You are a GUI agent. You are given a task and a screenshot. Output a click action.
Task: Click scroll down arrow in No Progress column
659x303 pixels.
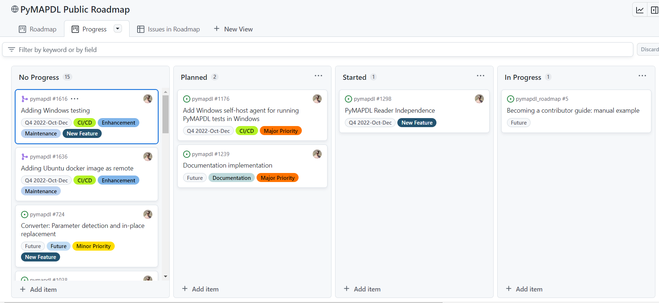tap(165, 277)
